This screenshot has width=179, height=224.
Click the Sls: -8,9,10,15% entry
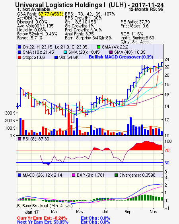pos(81,22)
